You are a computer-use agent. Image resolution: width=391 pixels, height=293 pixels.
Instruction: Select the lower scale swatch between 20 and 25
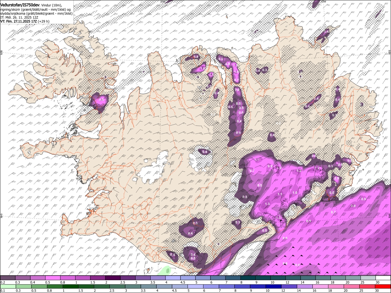point(352,286)
